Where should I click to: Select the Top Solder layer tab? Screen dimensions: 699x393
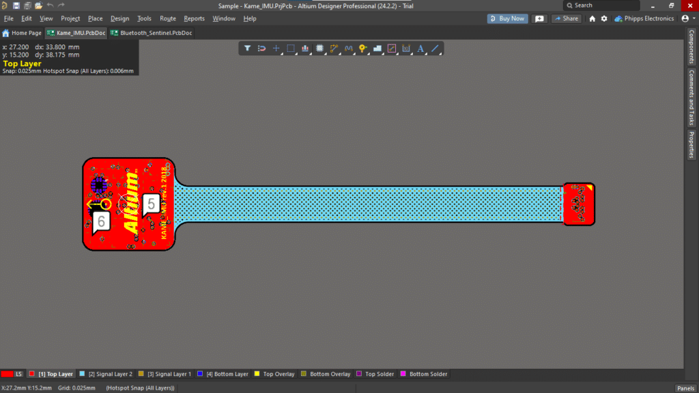pyautogui.click(x=375, y=375)
